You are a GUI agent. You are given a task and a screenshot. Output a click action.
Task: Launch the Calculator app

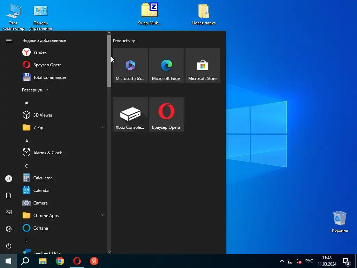tap(63, 178)
